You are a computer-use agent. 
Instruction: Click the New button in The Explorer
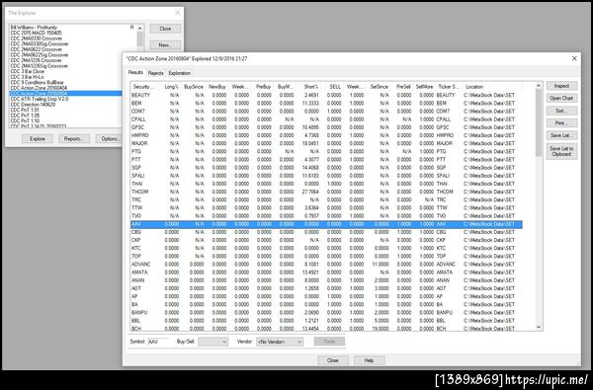[x=165, y=45]
